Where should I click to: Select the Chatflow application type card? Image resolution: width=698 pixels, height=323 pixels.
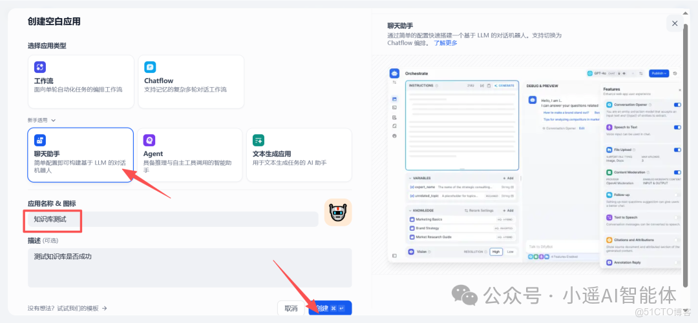[191, 82]
